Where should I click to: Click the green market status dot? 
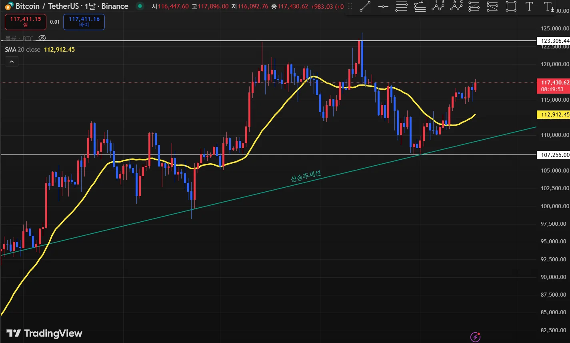[x=139, y=6]
